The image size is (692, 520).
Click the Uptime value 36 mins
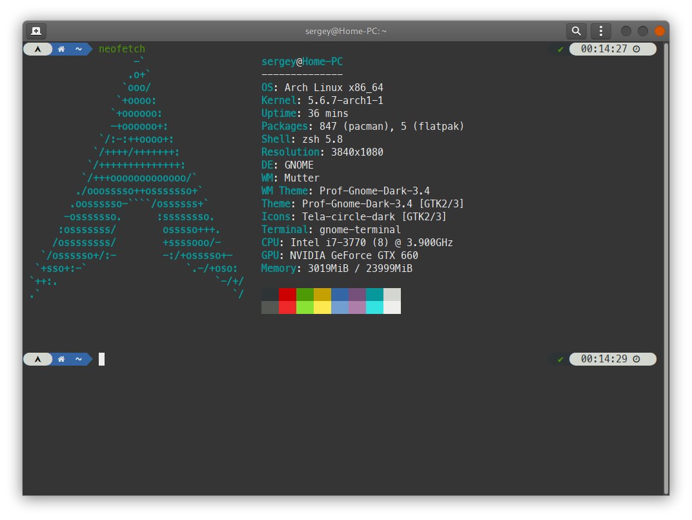[x=328, y=114]
